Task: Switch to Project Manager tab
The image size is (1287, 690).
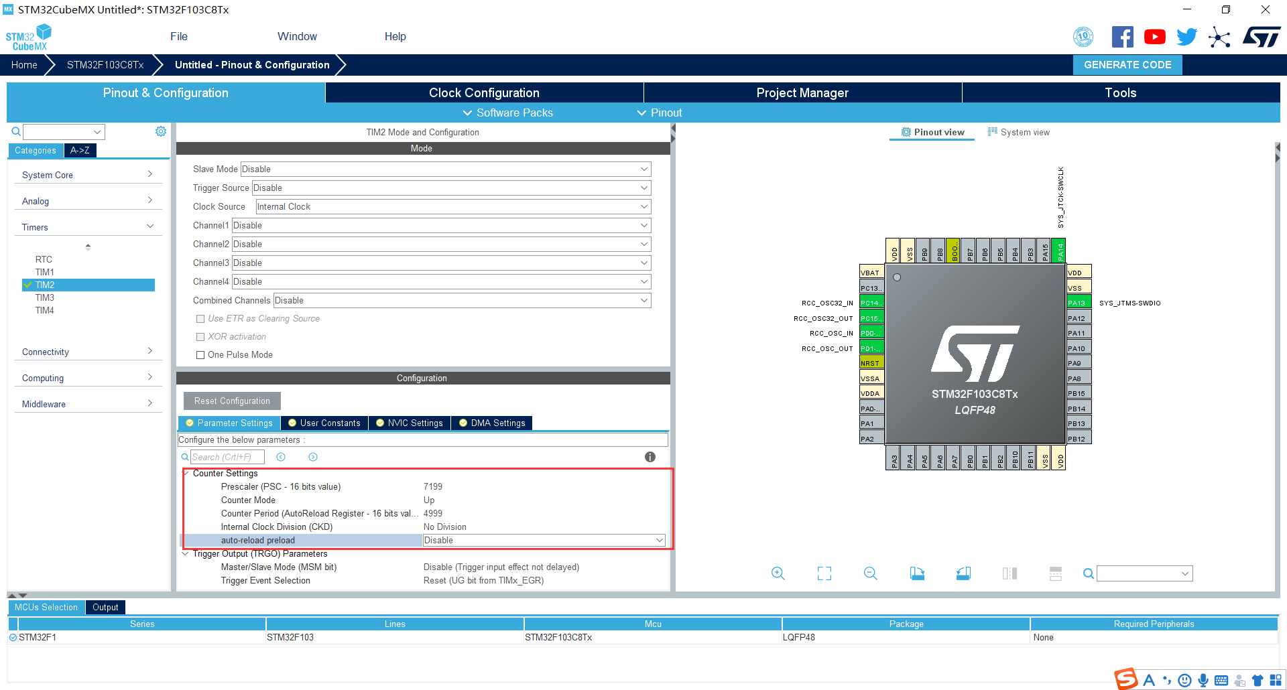Action: click(x=802, y=93)
